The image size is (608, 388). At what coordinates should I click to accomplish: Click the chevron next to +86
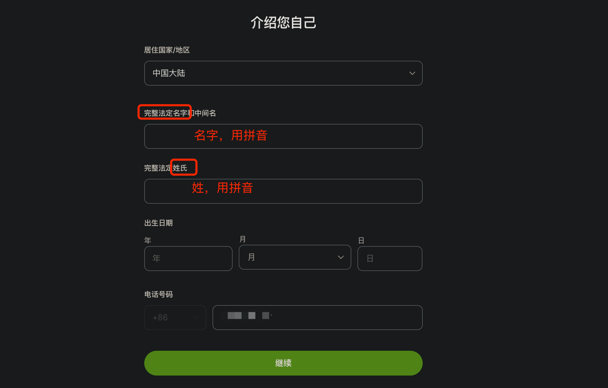(196, 318)
